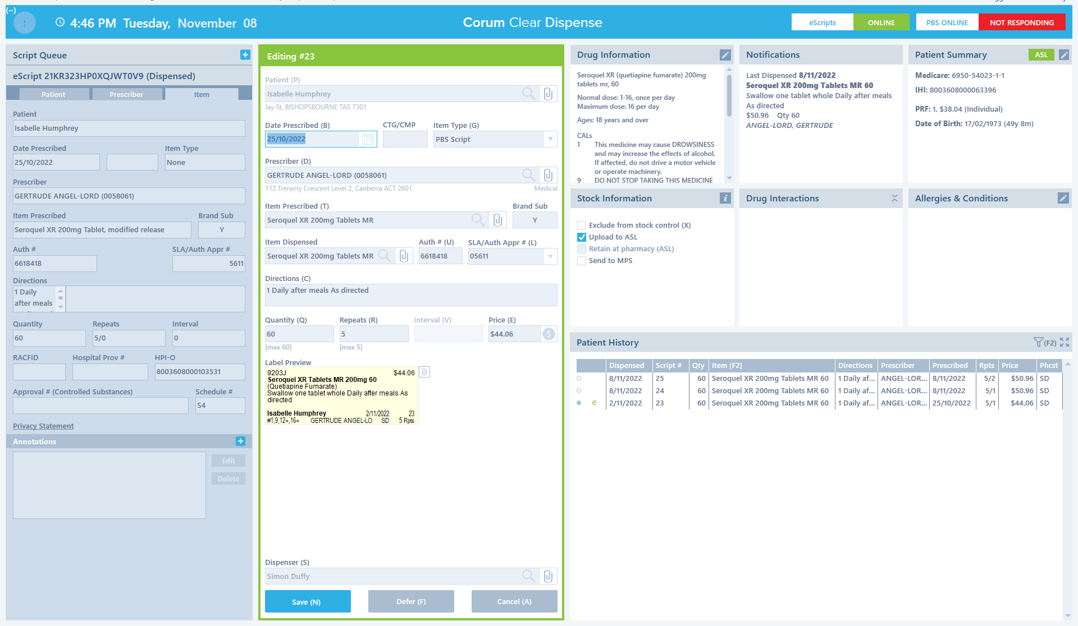Open the Patient History filter icon
The width and height of the screenshot is (1078, 626).
[x=1039, y=342]
